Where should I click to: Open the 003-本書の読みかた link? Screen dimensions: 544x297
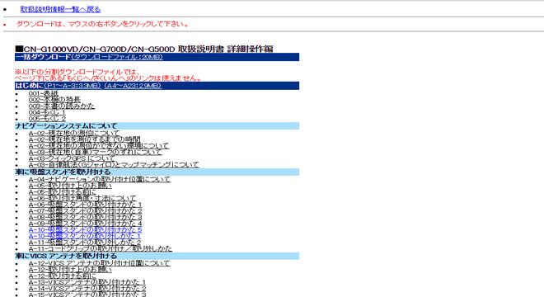coord(62,106)
